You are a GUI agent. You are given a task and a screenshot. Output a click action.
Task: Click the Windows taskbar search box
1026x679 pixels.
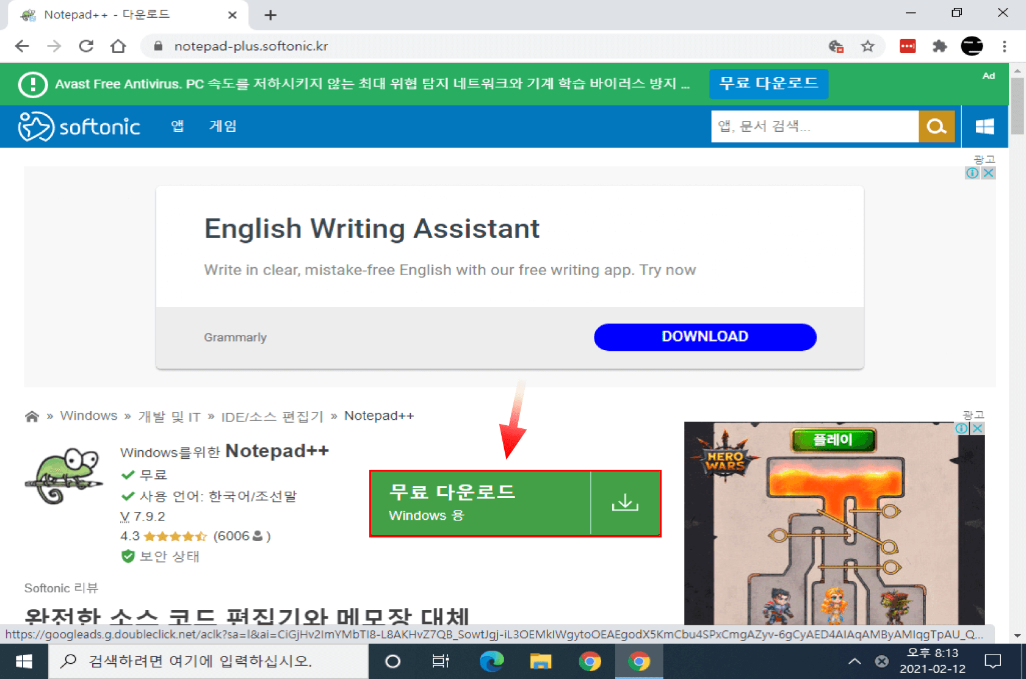[208, 661]
